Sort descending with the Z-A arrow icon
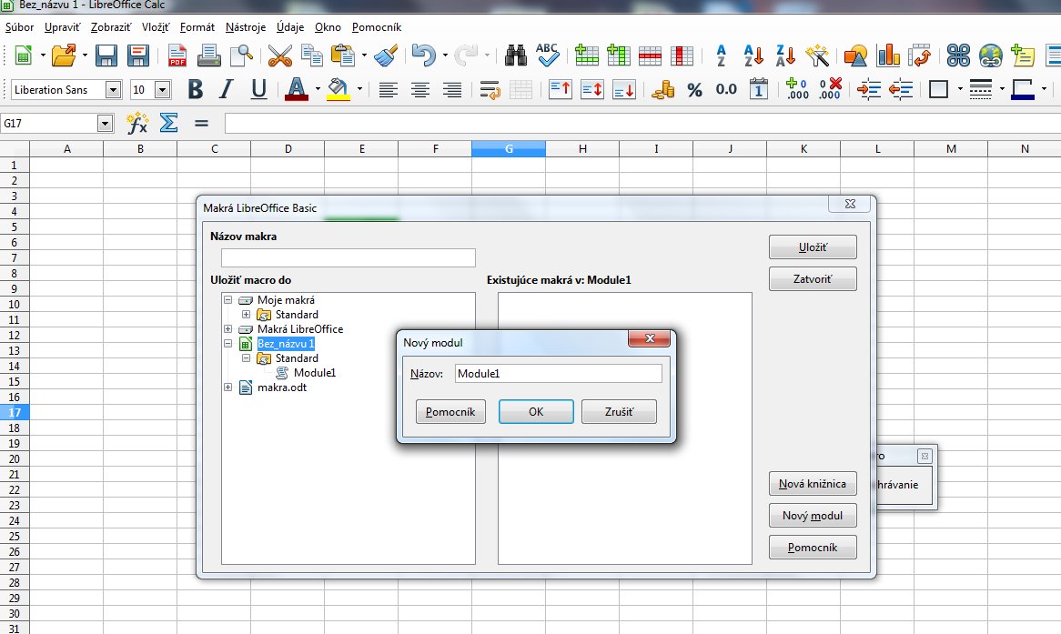 click(x=785, y=55)
